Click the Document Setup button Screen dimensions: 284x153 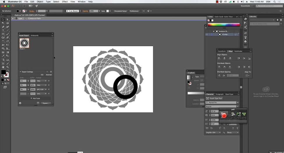tap(121, 11)
